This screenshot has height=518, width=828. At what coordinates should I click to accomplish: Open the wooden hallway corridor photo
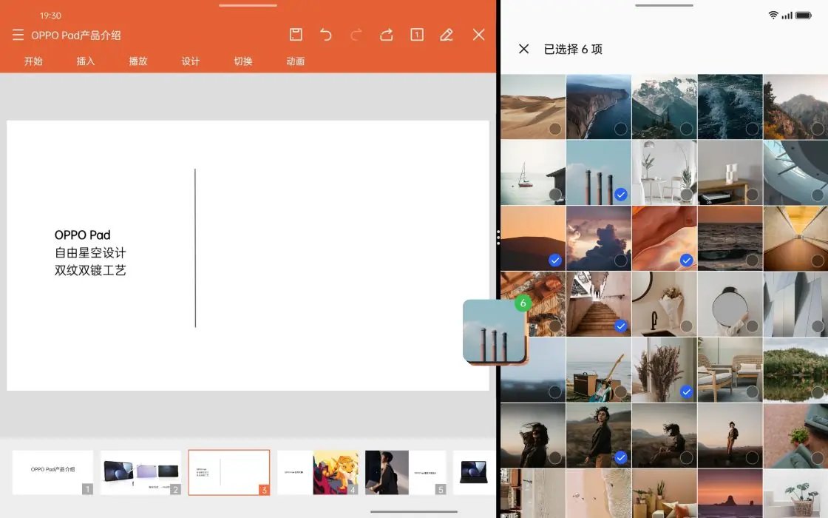point(795,238)
